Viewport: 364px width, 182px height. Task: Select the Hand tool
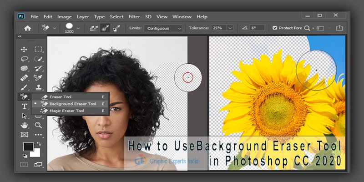point(24,126)
